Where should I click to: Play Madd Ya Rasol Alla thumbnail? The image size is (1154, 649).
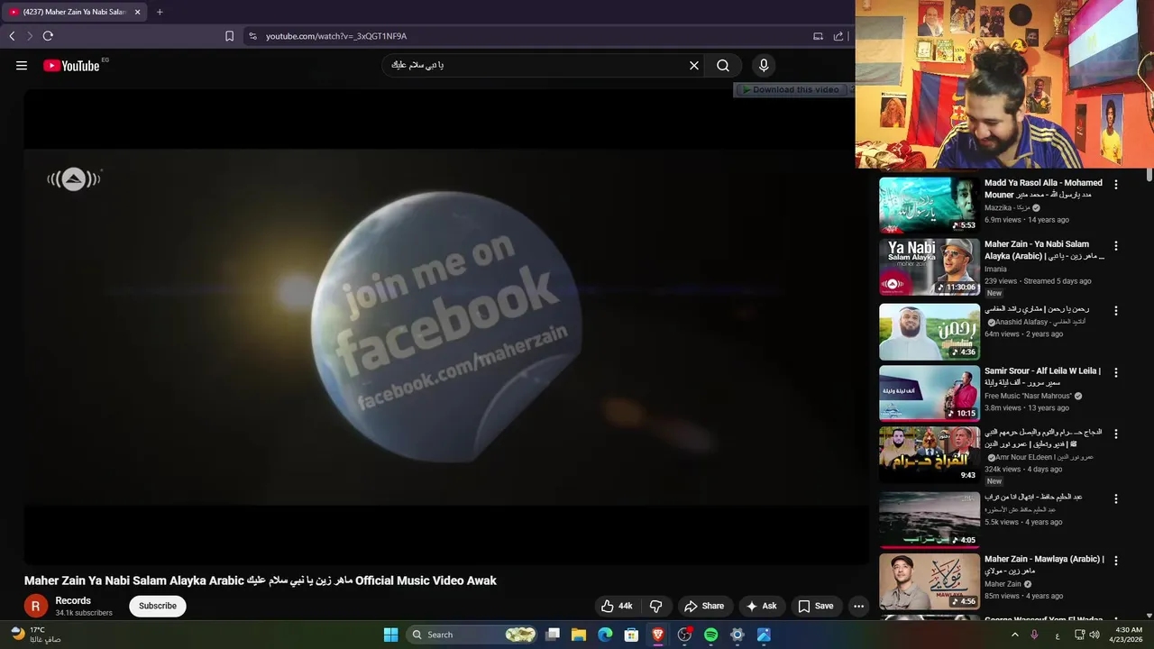pyautogui.click(x=930, y=205)
